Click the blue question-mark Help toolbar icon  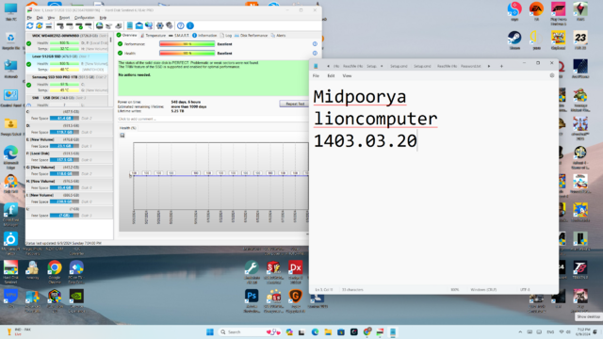click(x=180, y=25)
